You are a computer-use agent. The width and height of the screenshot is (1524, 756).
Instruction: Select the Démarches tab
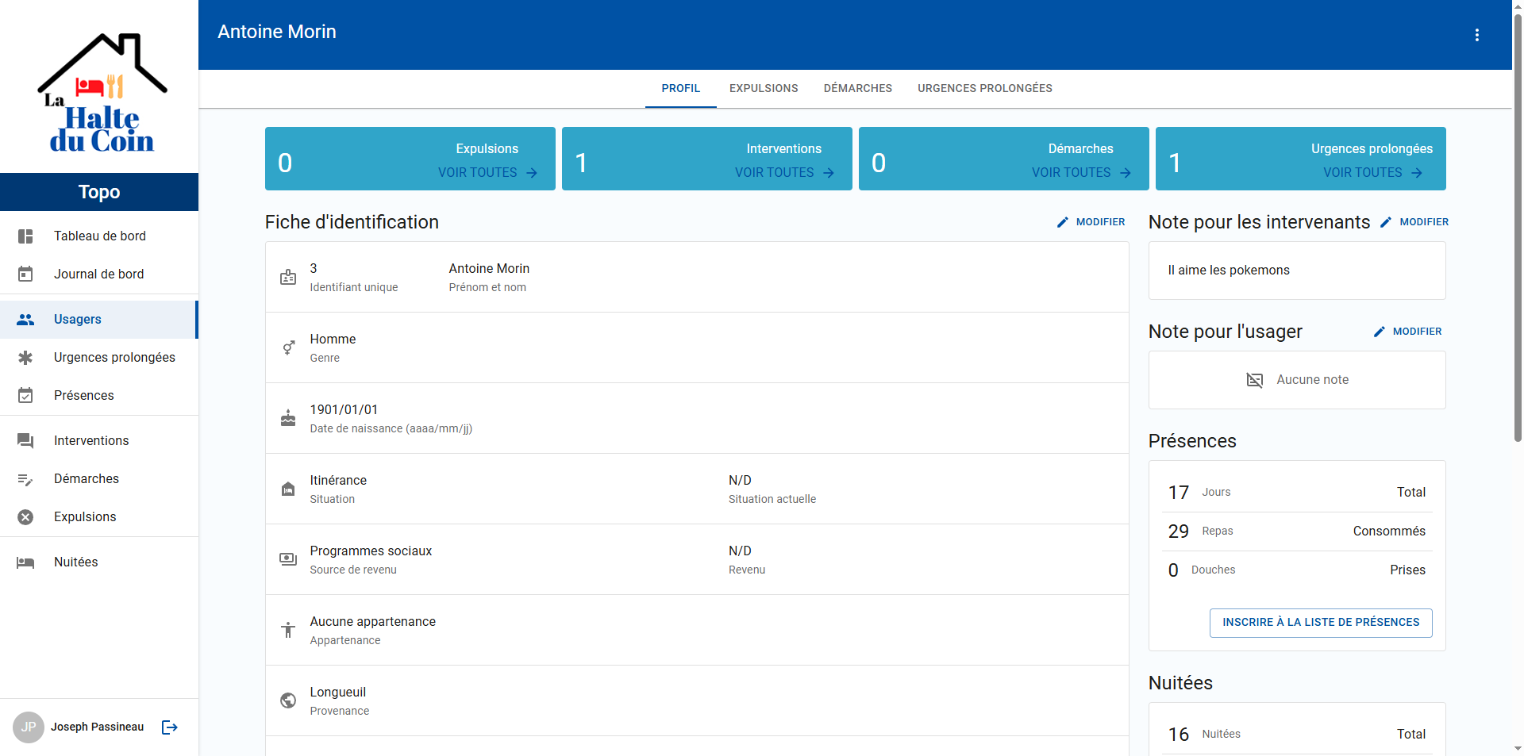point(858,88)
